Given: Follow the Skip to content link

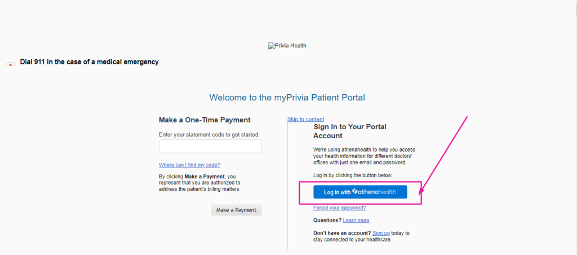Looking at the screenshot, I should [305, 119].
